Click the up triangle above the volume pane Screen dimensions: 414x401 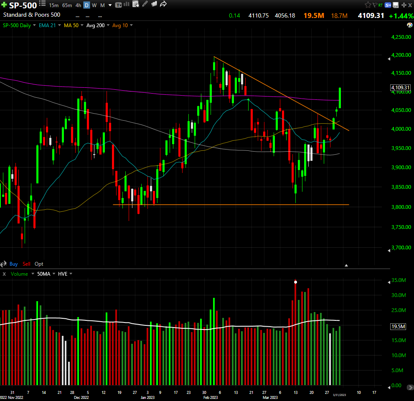(x=346, y=265)
